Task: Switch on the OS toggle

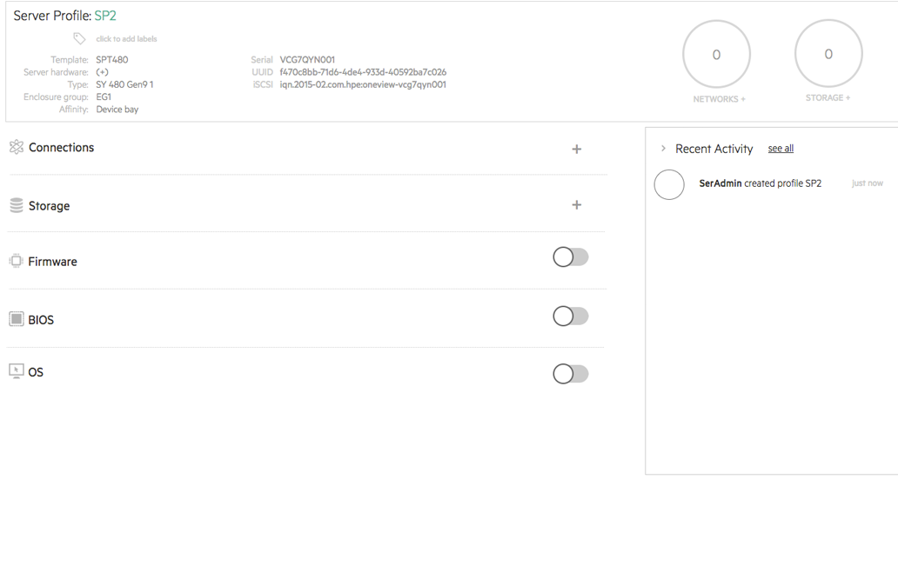Action: pos(571,374)
